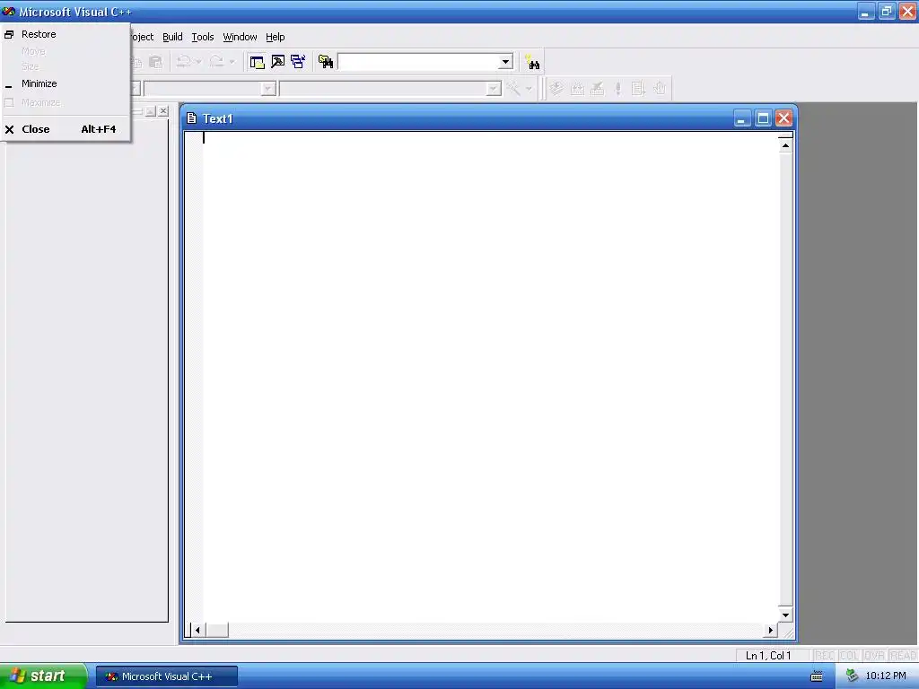Click the keyboard icon in the taskbar
Screen dimensions: 919x689
pyautogui.click(x=817, y=676)
